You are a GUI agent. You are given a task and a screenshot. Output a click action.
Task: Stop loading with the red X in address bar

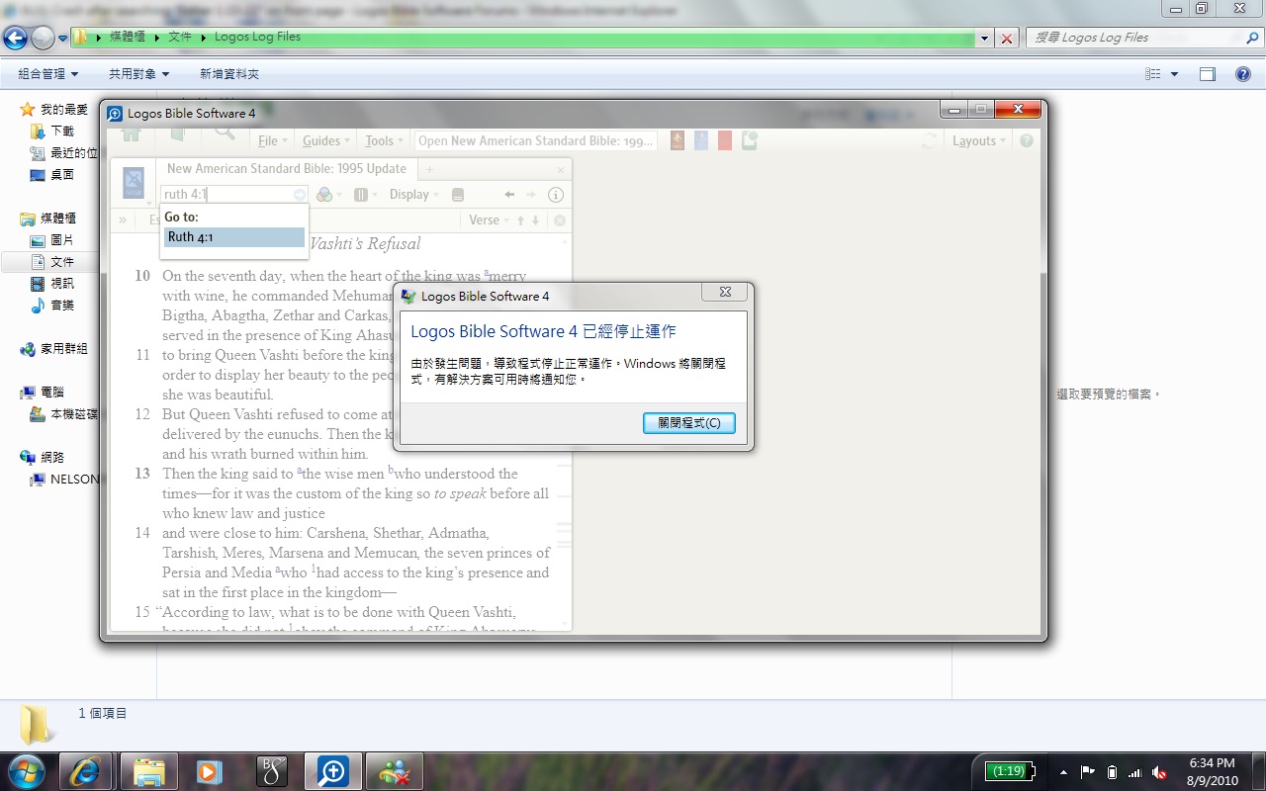(1007, 39)
